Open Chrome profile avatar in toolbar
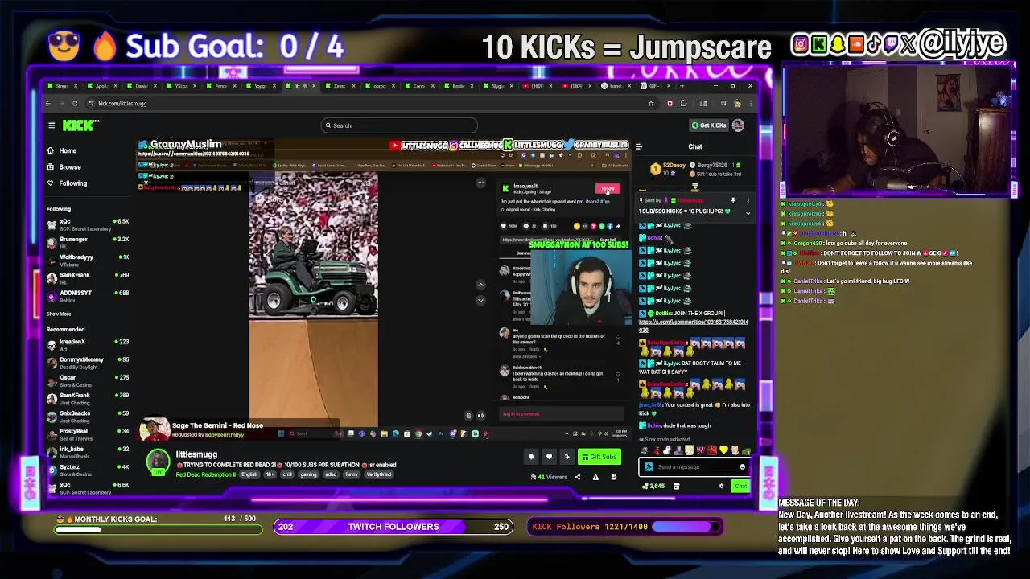The height and width of the screenshot is (579, 1030). [737, 103]
